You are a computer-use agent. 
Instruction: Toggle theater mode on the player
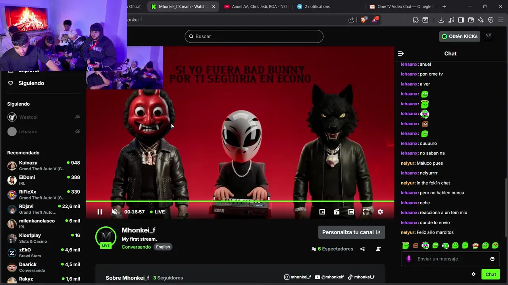(x=351, y=212)
